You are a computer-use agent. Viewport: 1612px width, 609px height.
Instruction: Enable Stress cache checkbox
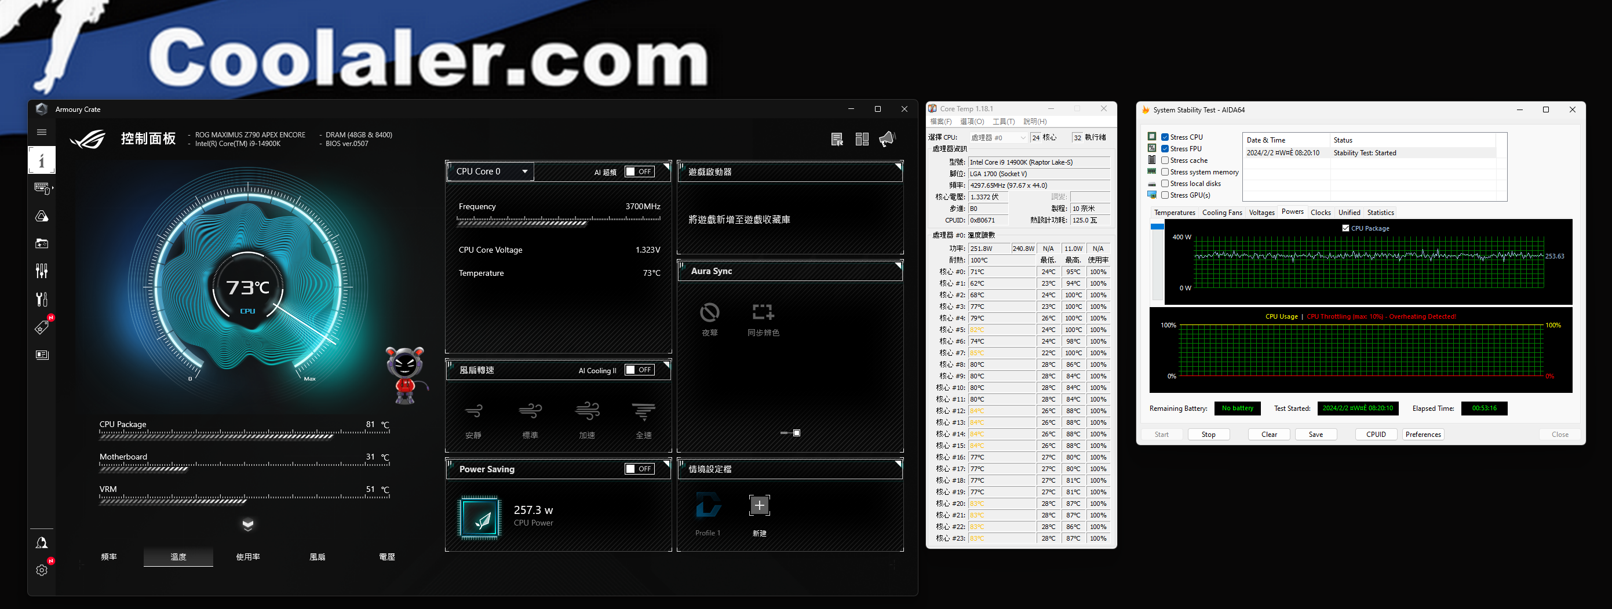[x=1165, y=161]
